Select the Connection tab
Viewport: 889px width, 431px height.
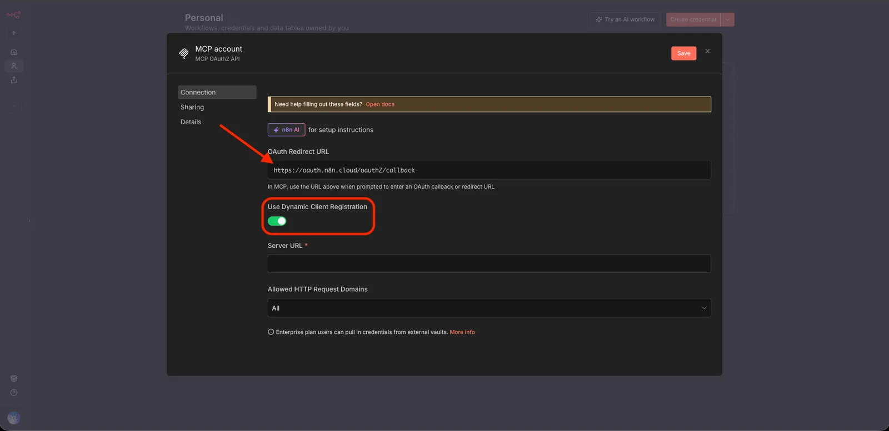pyautogui.click(x=217, y=92)
